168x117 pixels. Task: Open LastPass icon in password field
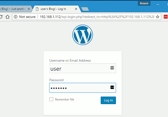112,87
